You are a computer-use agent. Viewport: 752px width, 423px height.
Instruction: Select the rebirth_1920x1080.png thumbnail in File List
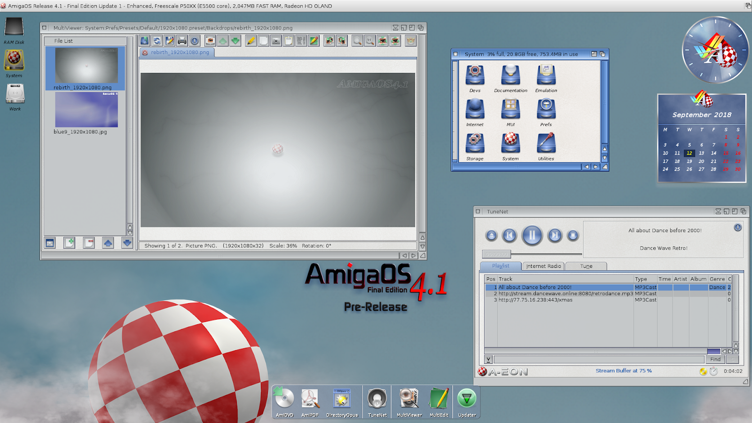point(86,65)
